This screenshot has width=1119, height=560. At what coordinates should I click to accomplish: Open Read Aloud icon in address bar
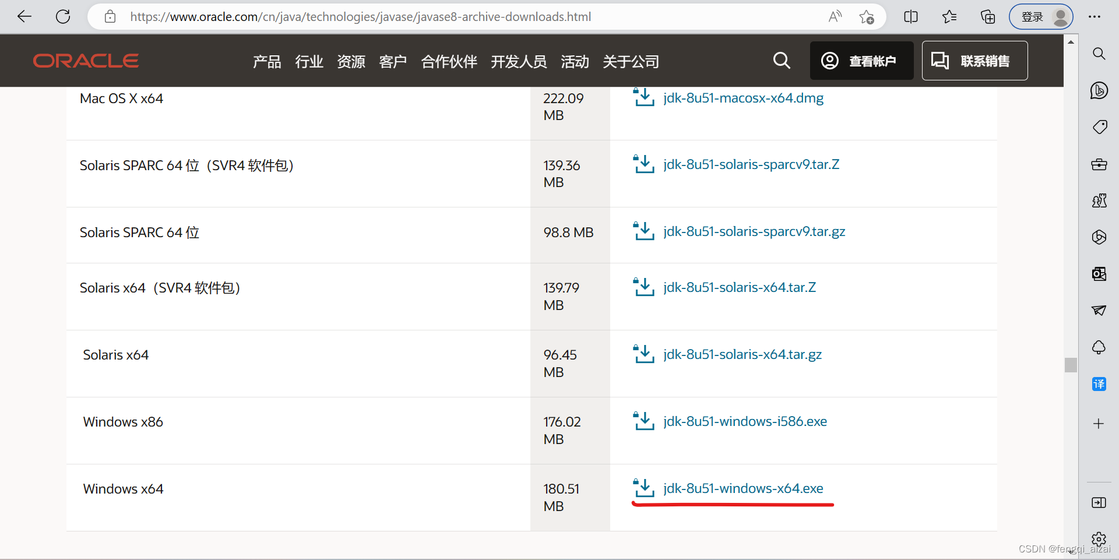point(835,16)
